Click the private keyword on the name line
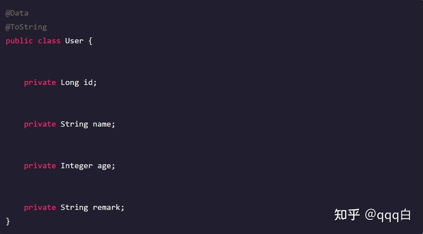 point(40,124)
